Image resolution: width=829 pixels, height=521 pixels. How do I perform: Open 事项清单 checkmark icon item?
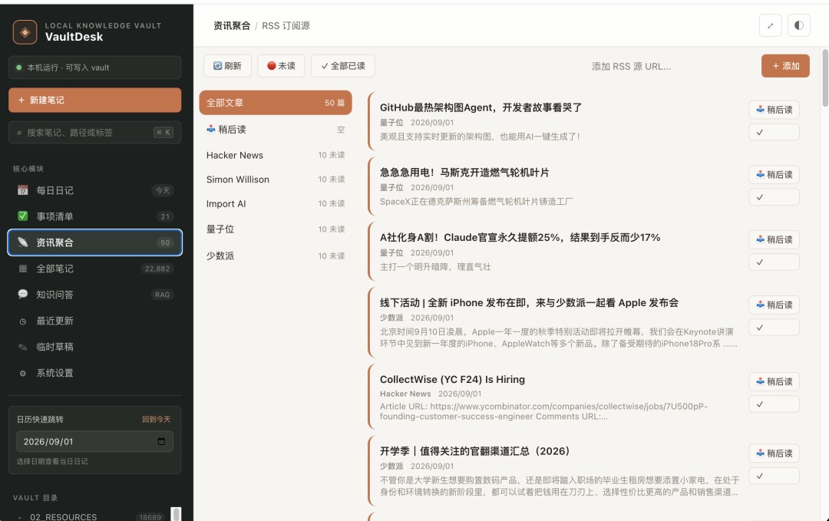[x=94, y=216]
